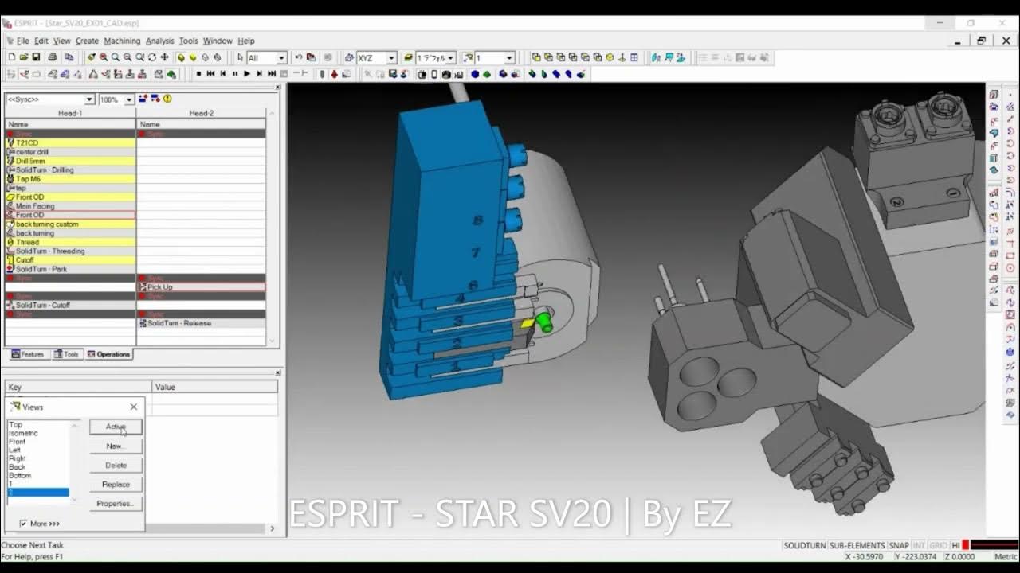Open the Machining menu
This screenshot has width=1020, height=573.
point(122,41)
